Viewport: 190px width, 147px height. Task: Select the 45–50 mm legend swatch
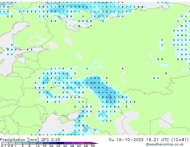click(x=88, y=143)
